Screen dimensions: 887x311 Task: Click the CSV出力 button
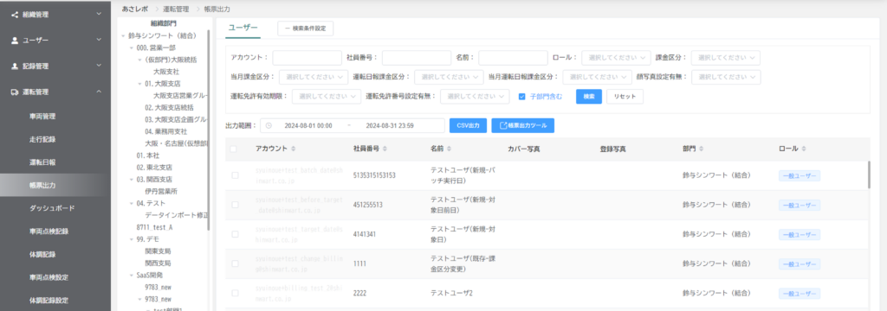coord(468,125)
